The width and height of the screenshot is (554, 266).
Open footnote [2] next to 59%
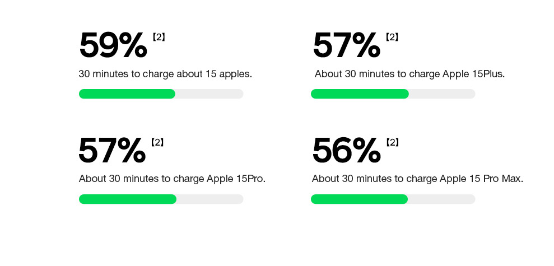tap(159, 37)
